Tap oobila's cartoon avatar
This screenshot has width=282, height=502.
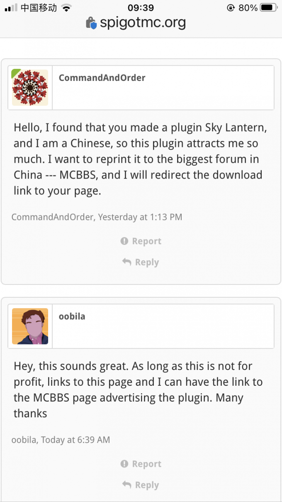click(30, 326)
